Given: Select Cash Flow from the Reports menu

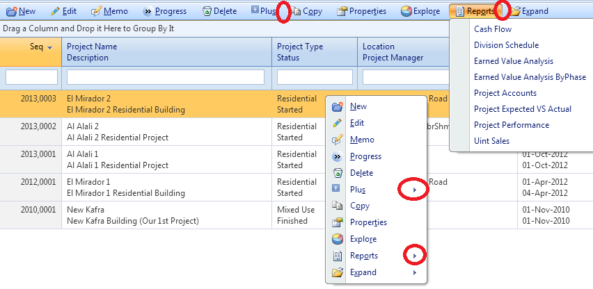Looking at the screenshot, I should [493, 29].
